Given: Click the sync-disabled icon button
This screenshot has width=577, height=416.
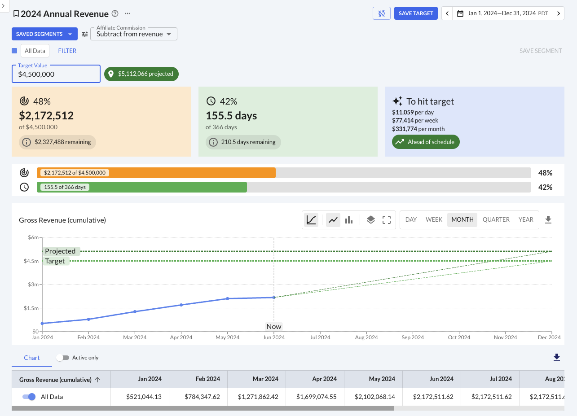Looking at the screenshot, I should tap(381, 13).
